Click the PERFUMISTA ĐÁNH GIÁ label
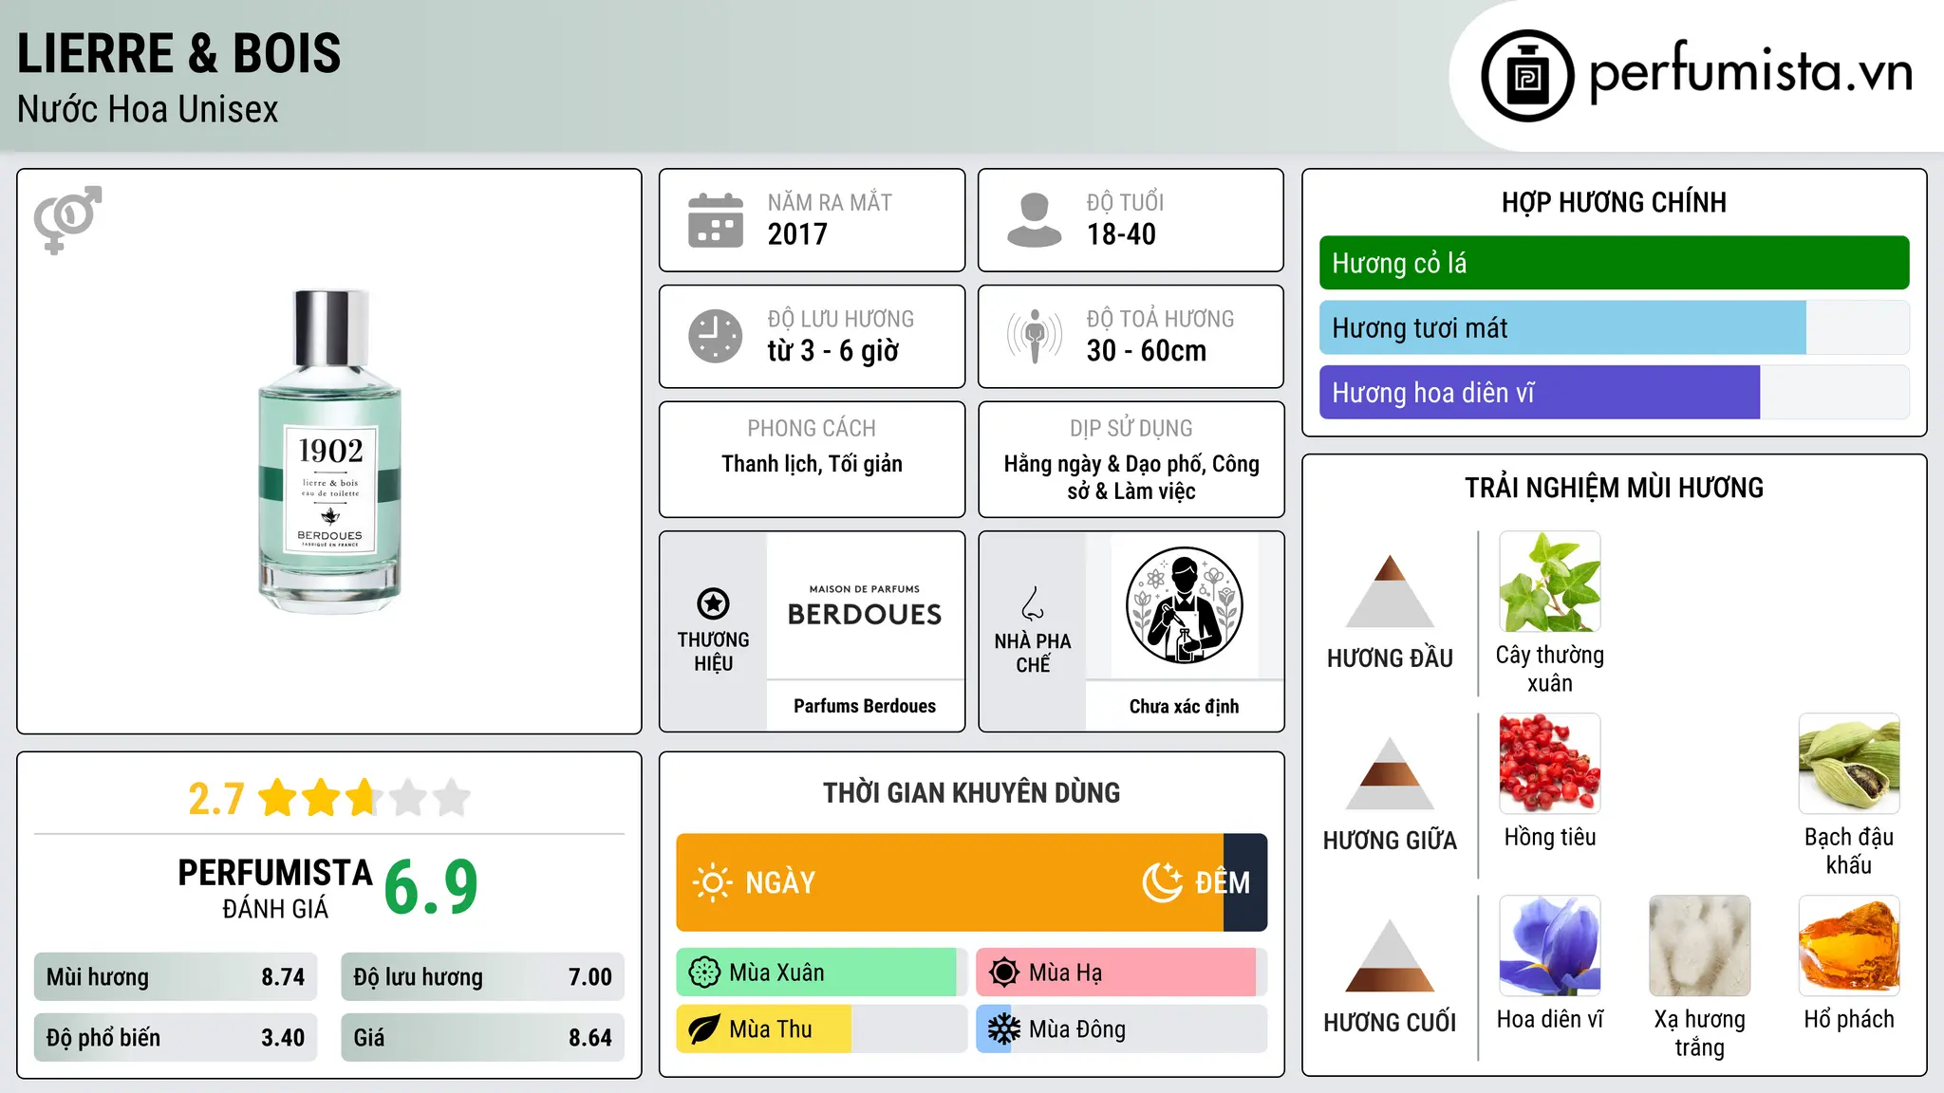The height and width of the screenshot is (1093, 1944). [275, 888]
